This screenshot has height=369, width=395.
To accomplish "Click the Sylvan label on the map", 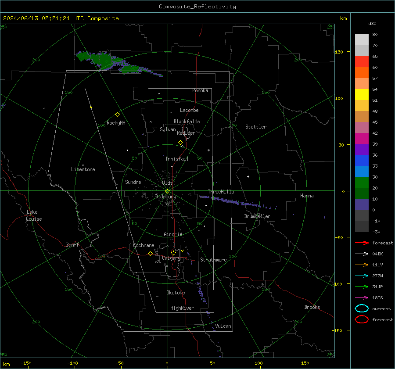I will tap(168, 129).
